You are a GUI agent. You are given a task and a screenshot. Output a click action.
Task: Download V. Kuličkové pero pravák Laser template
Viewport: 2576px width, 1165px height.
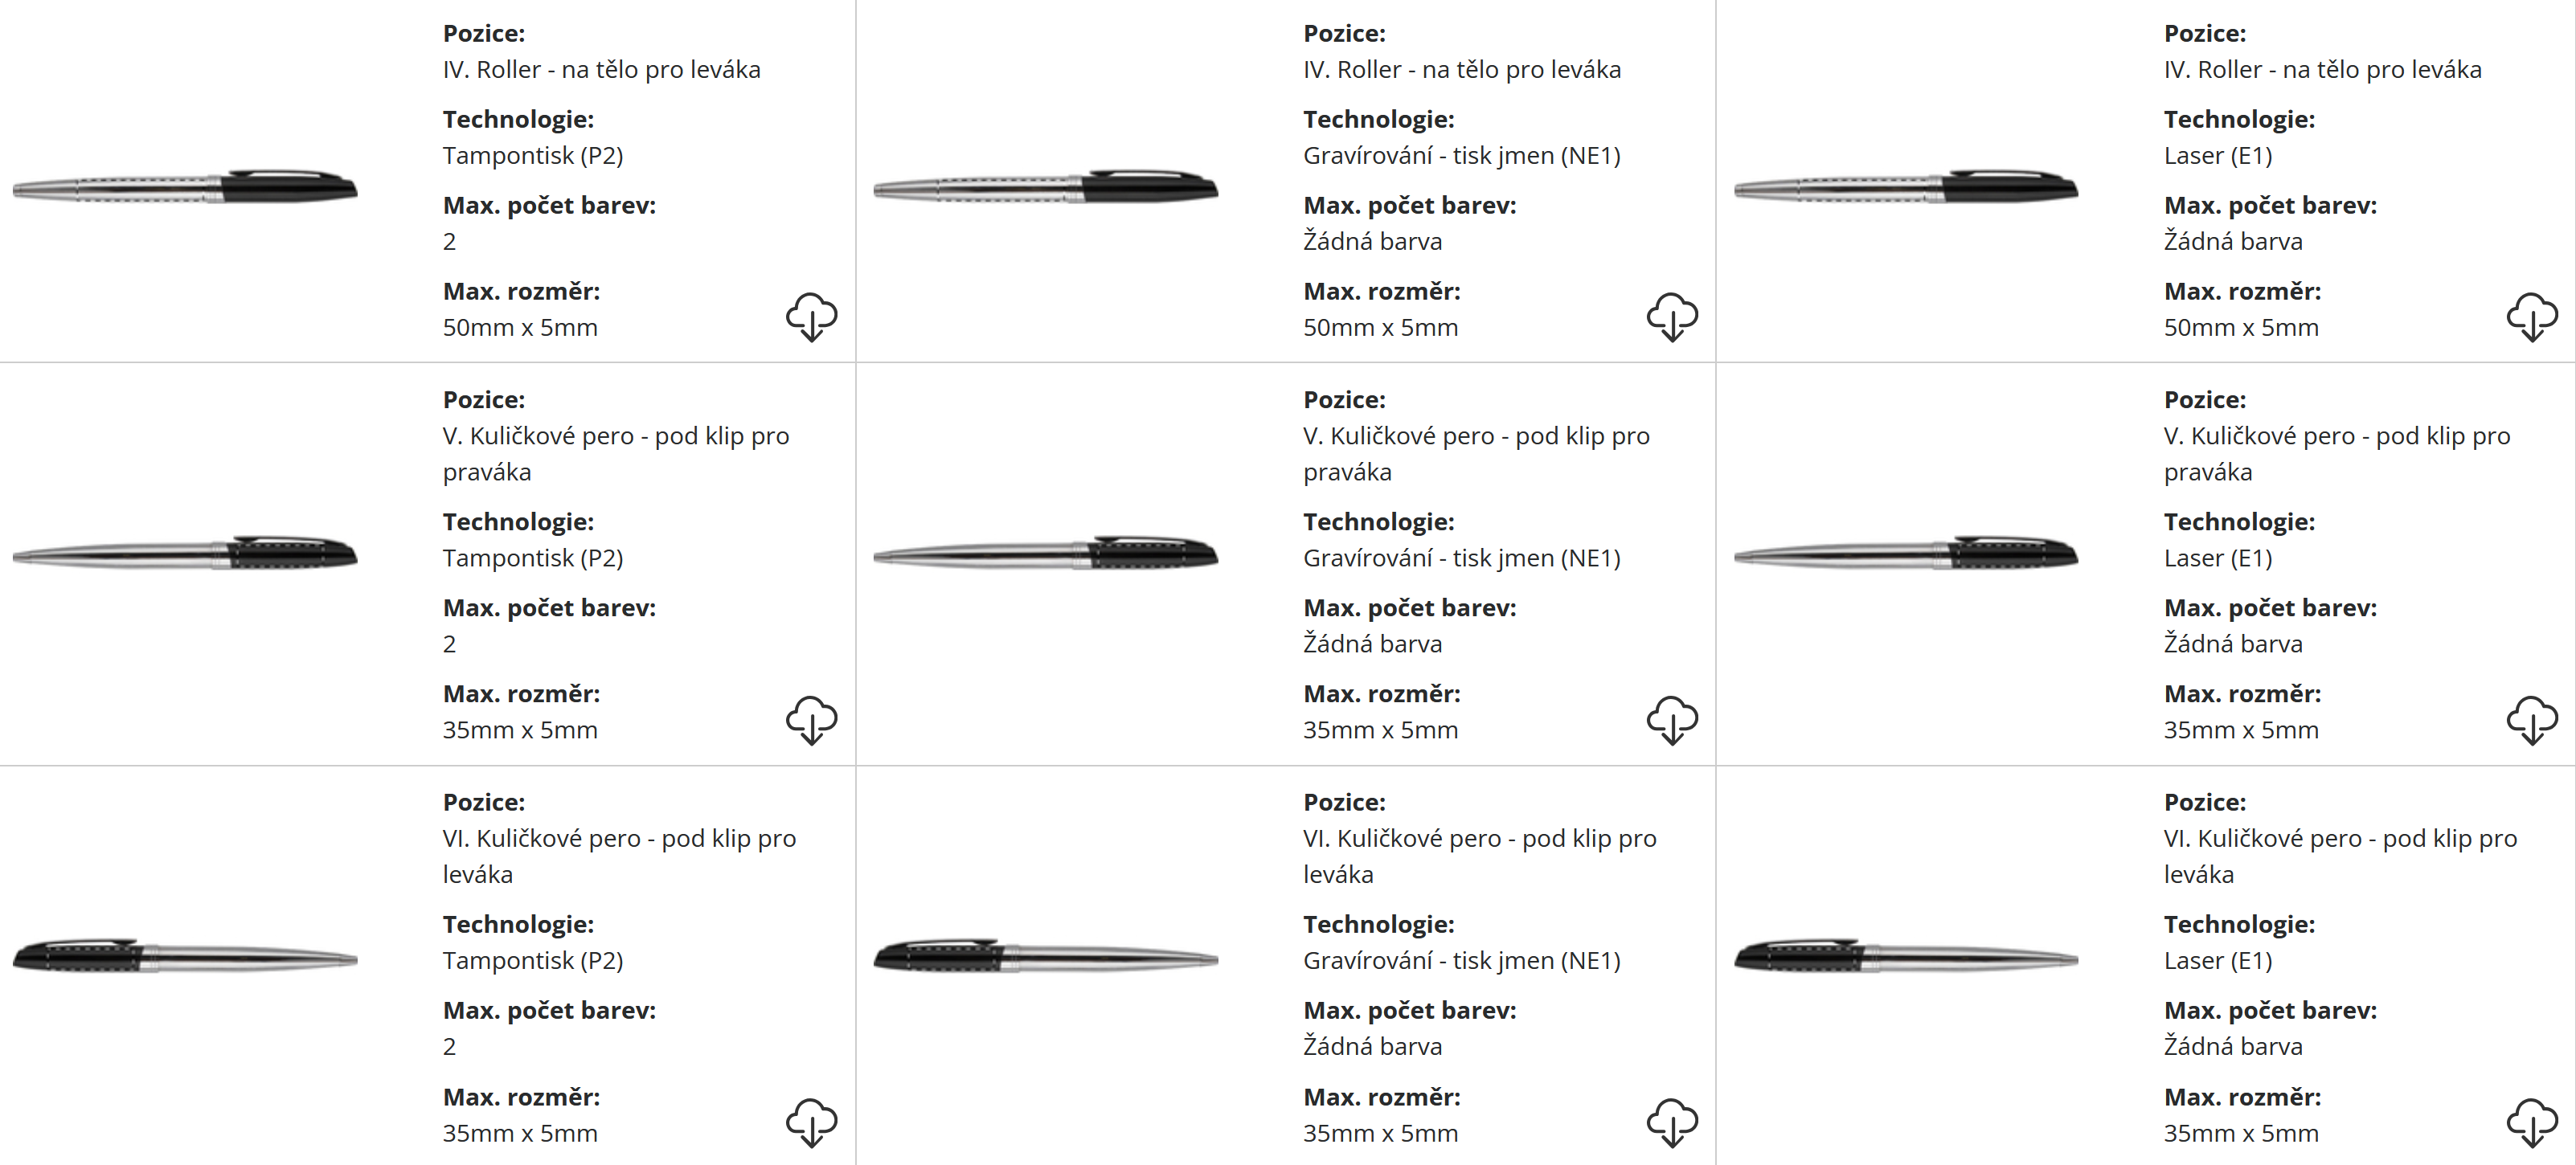coord(2531,720)
